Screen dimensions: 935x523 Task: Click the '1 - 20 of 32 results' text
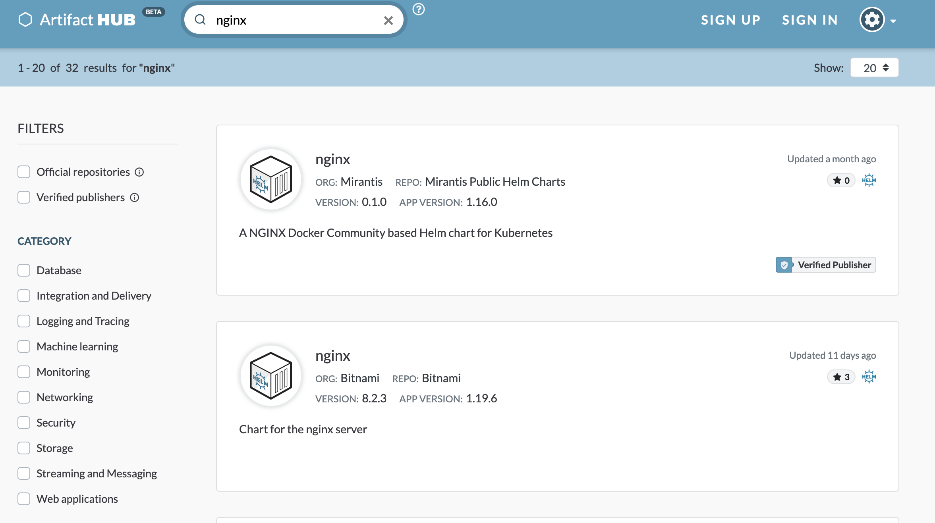(x=67, y=68)
